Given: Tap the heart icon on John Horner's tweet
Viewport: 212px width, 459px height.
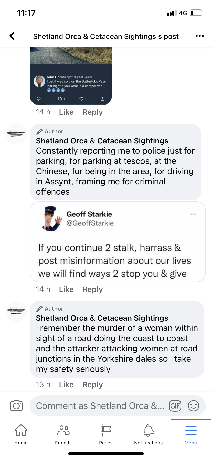Looking at the screenshot, I should [81, 99].
